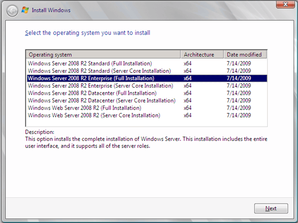Click the Description label
The image size is (298, 223).
pyautogui.click(x=40, y=132)
